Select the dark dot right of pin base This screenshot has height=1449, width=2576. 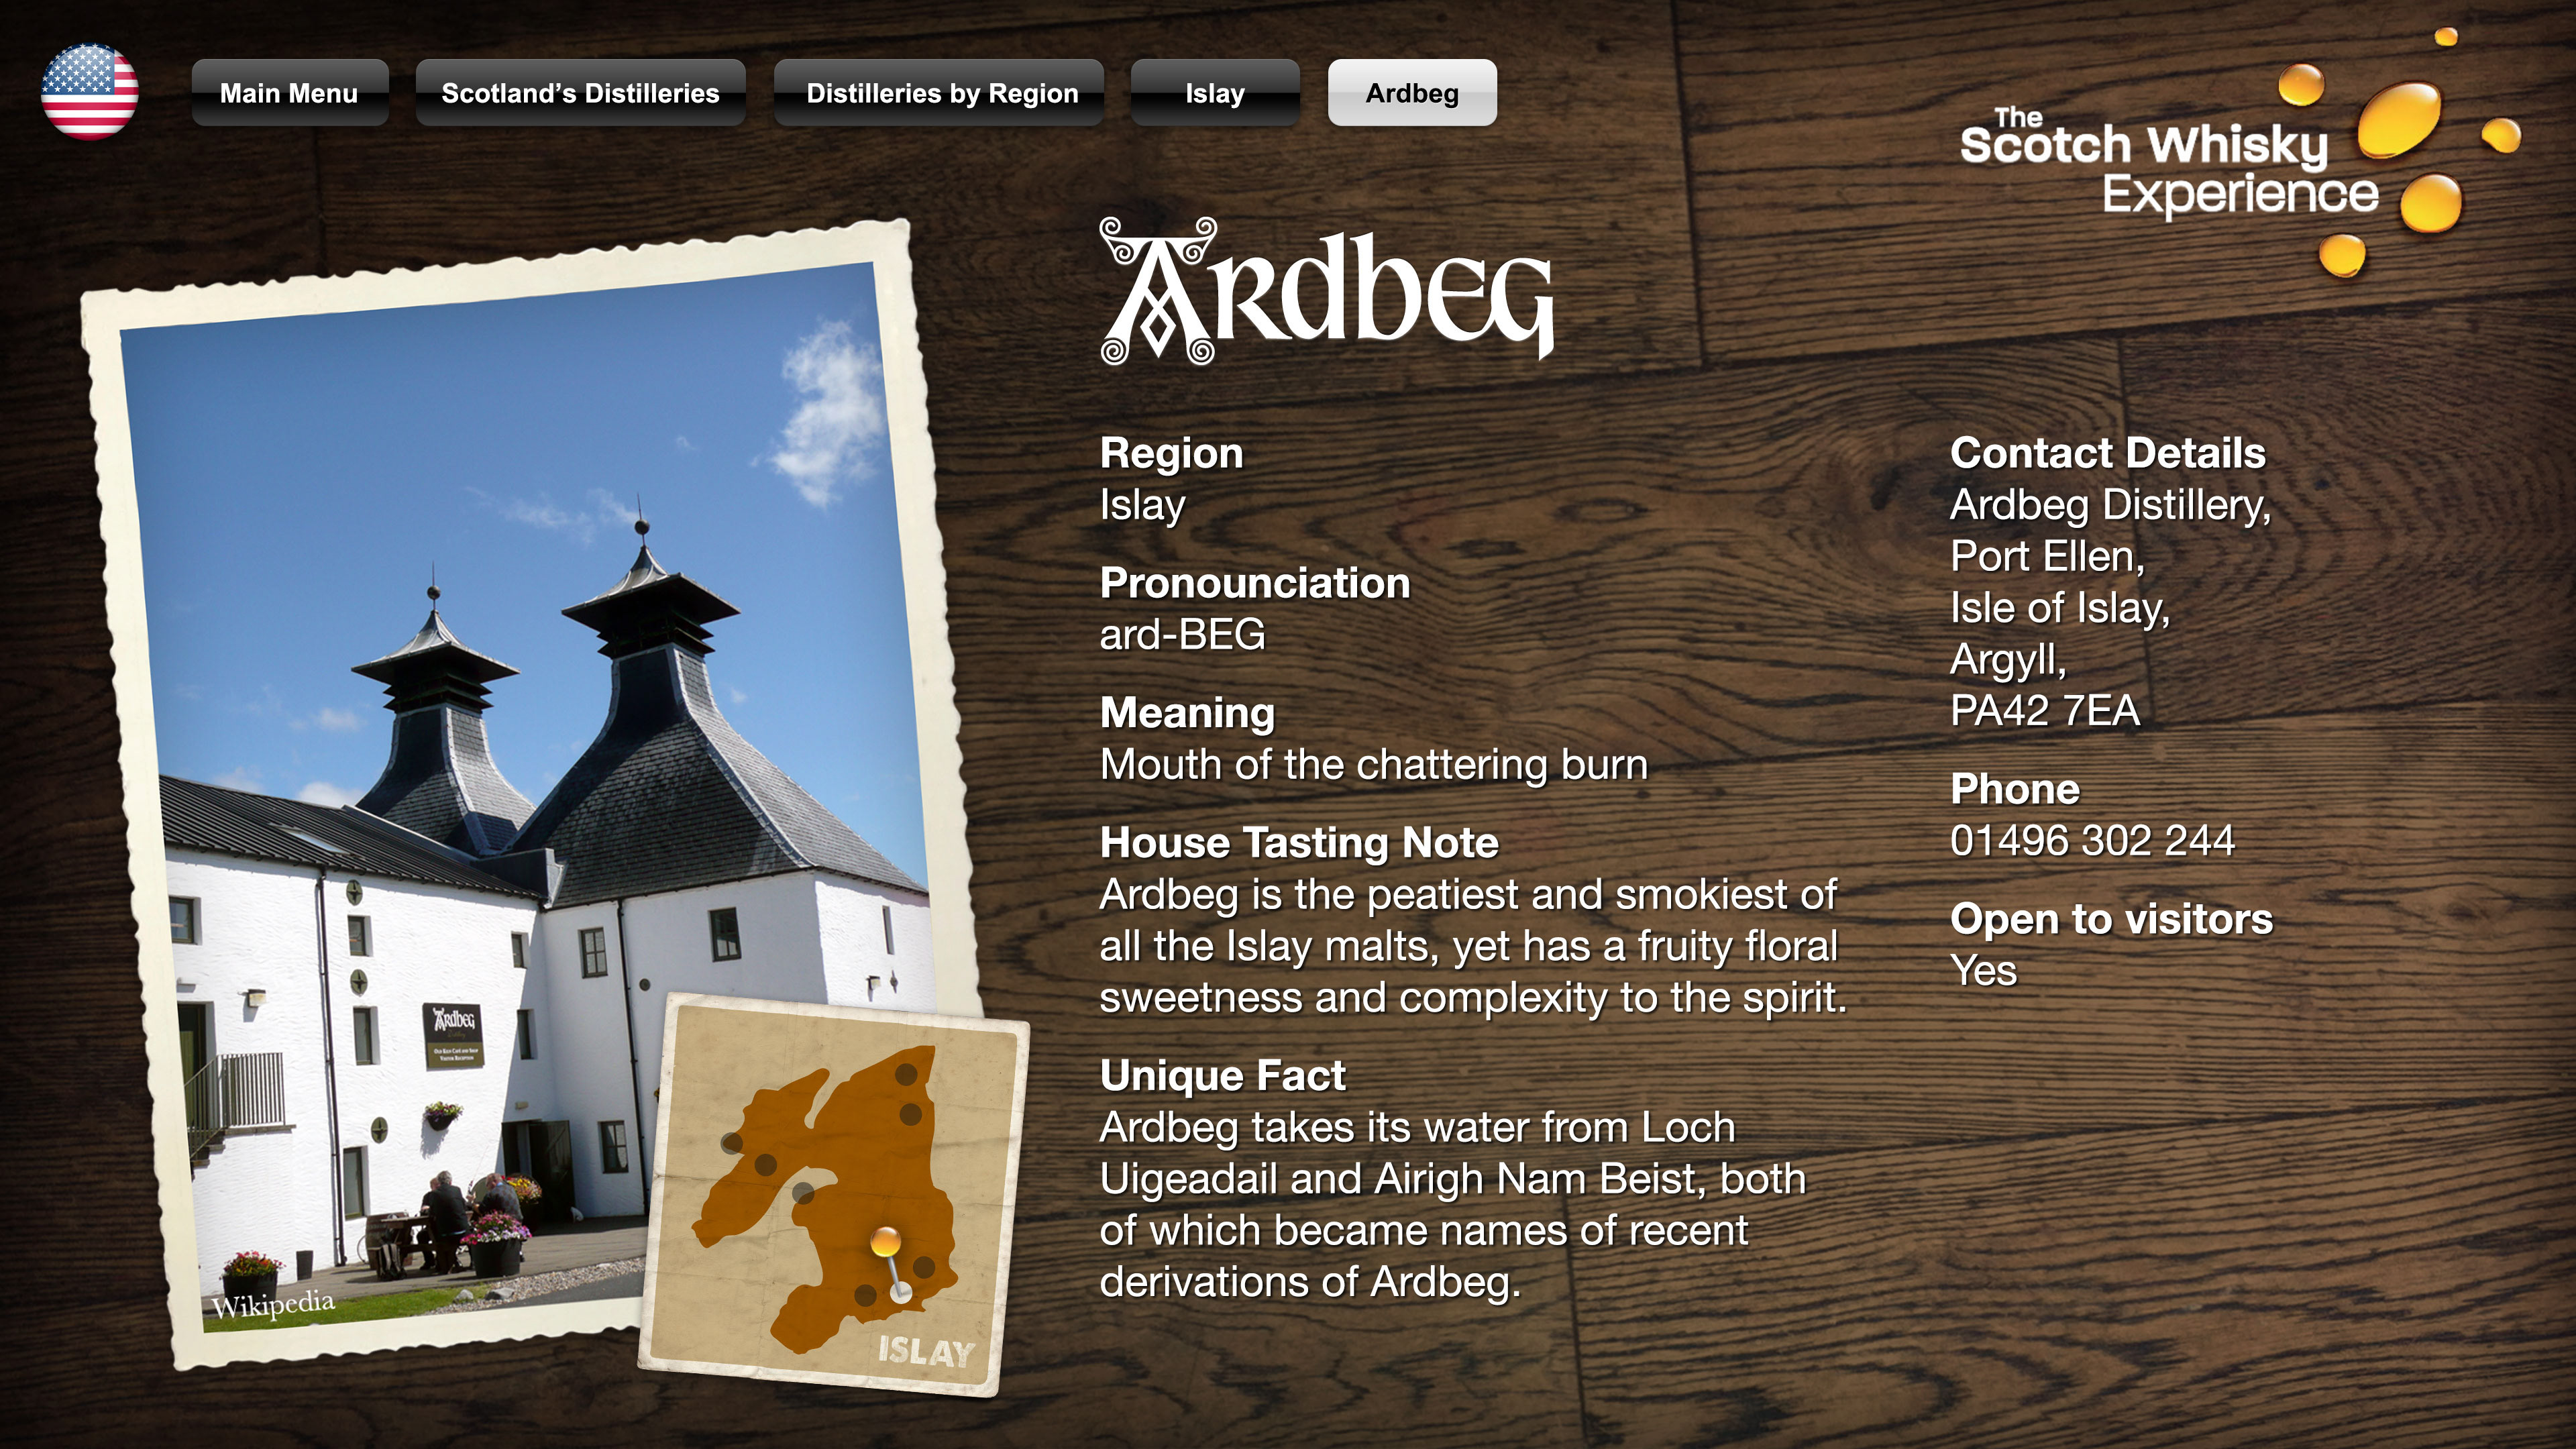[924, 1267]
